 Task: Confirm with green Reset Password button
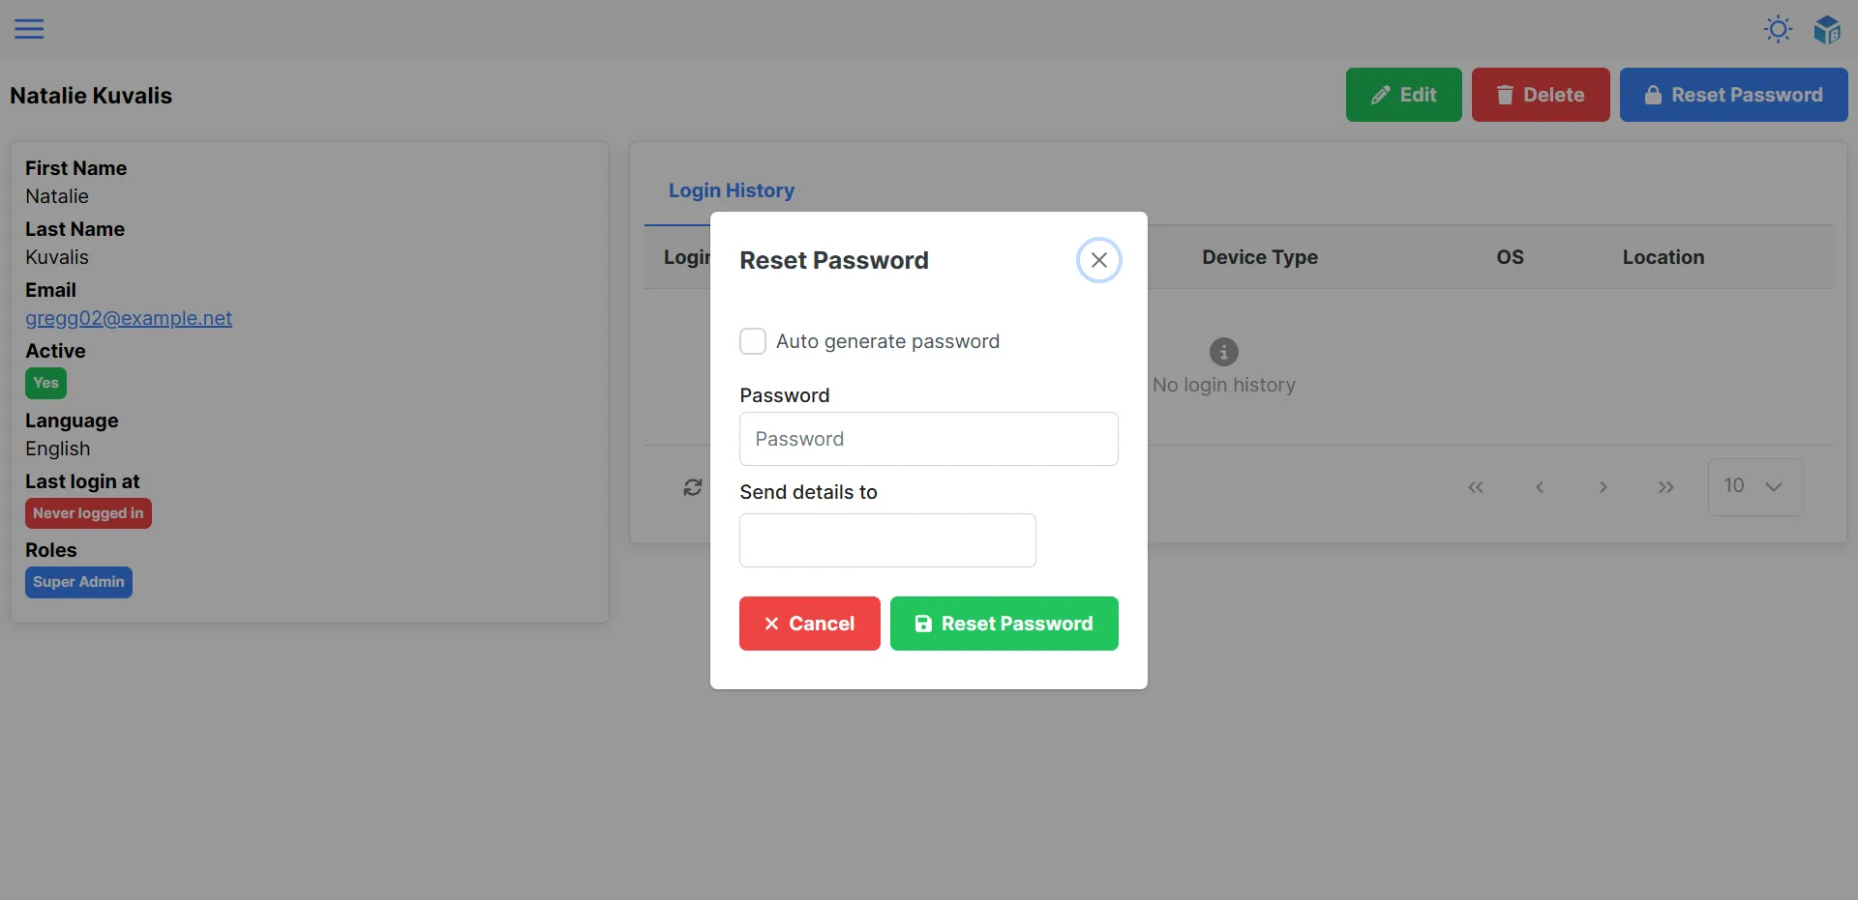pos(1004,624)
